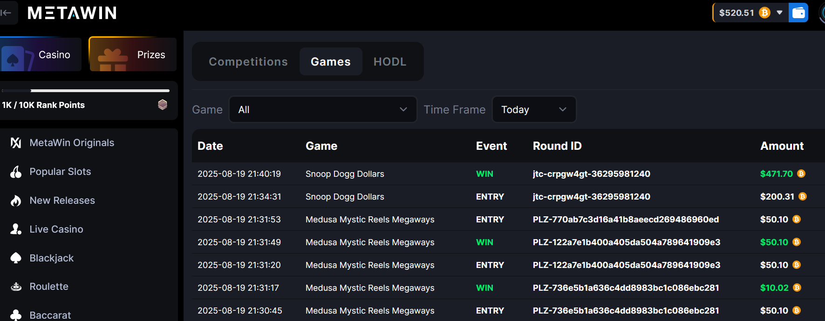Viewport: 825px width, 321px height.
Task: Click the WIN label in the 21:40:19 row
Action: tap(484, 174)
